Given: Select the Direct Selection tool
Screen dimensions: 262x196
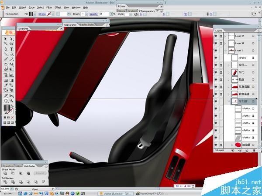Looking at the screenshot, I should [x=11, y=39].
